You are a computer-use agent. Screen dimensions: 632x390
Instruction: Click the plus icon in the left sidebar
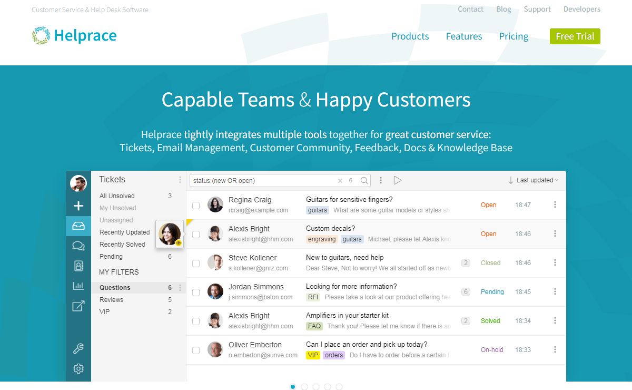[x=78, y=206]
